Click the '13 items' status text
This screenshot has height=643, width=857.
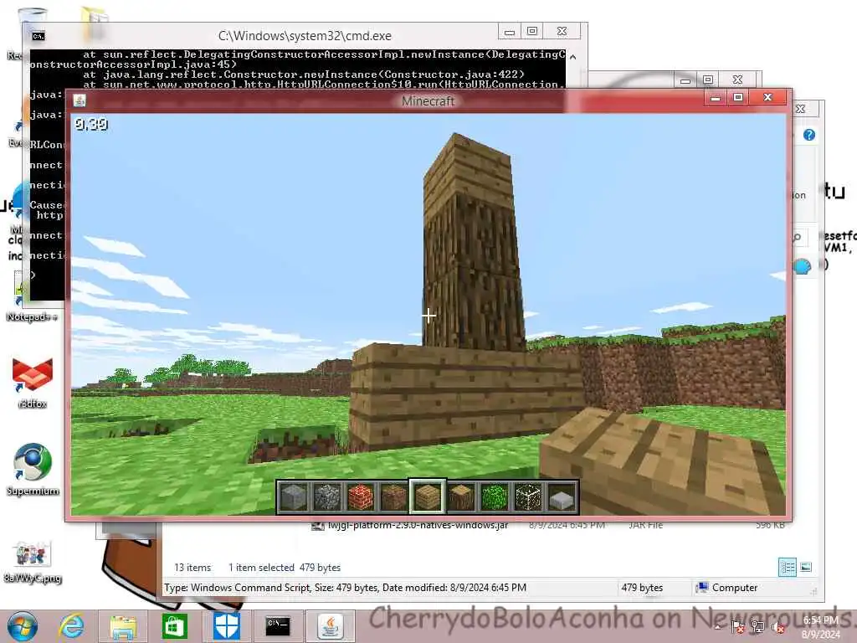coord(192,568)
